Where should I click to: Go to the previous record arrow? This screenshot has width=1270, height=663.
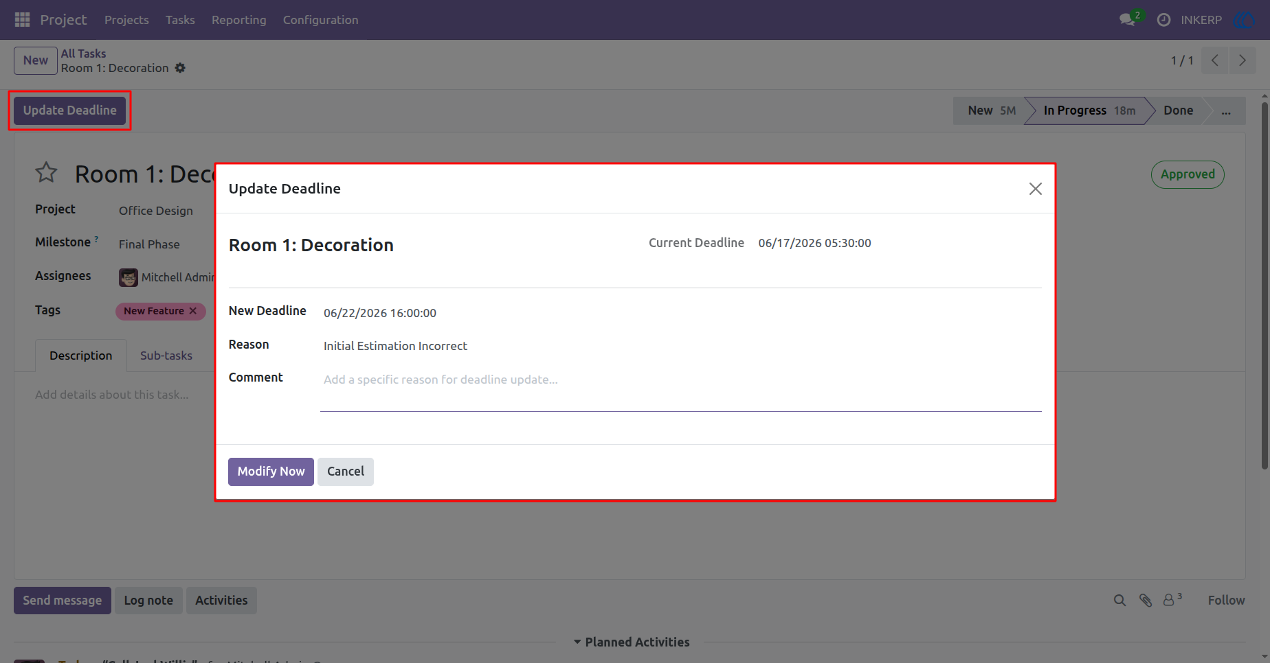click(x=1215, y=60)
